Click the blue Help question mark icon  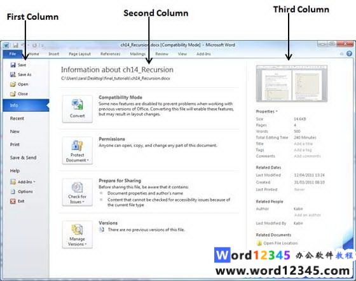(349, 53)
